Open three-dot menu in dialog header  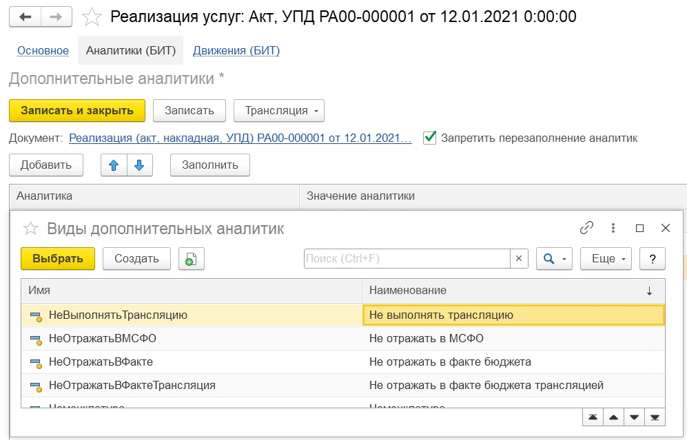click(x=613, y=229)
